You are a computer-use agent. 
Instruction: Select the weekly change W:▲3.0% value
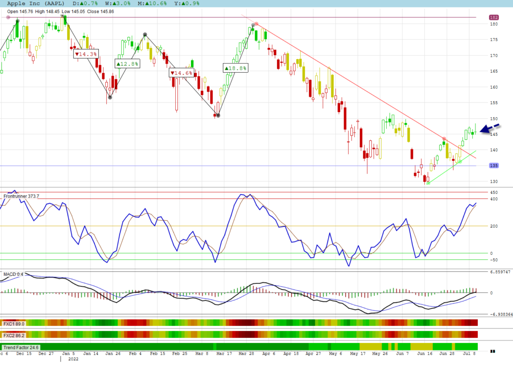click(x=118, y=4)
